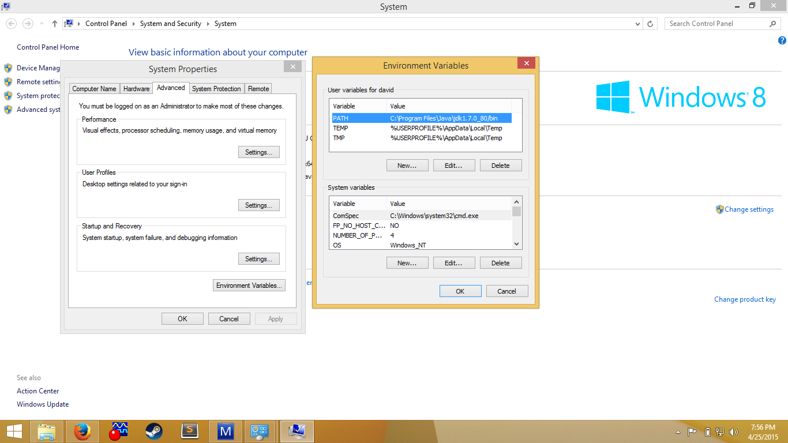Click Edit under user variables
The height and width of the screenshot is (443, 788).
[454, 166]
